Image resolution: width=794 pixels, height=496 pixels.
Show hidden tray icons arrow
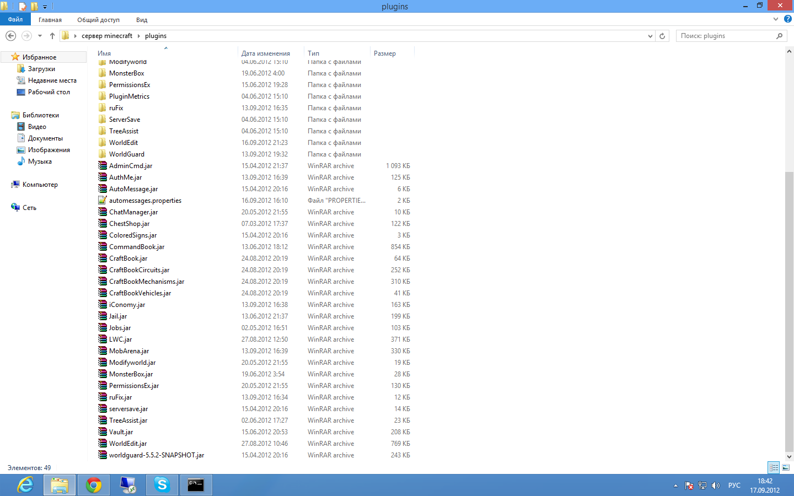[675, 486]
